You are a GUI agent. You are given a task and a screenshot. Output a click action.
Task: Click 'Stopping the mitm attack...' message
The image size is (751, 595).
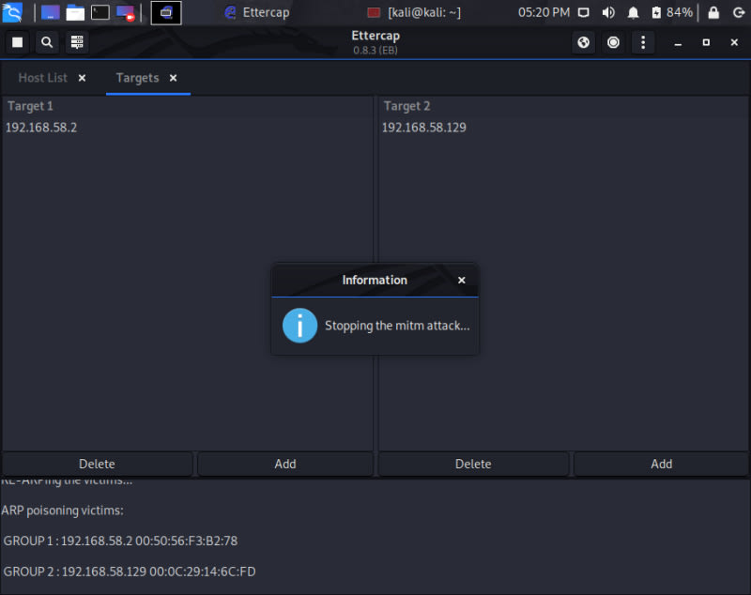(397, 326)
